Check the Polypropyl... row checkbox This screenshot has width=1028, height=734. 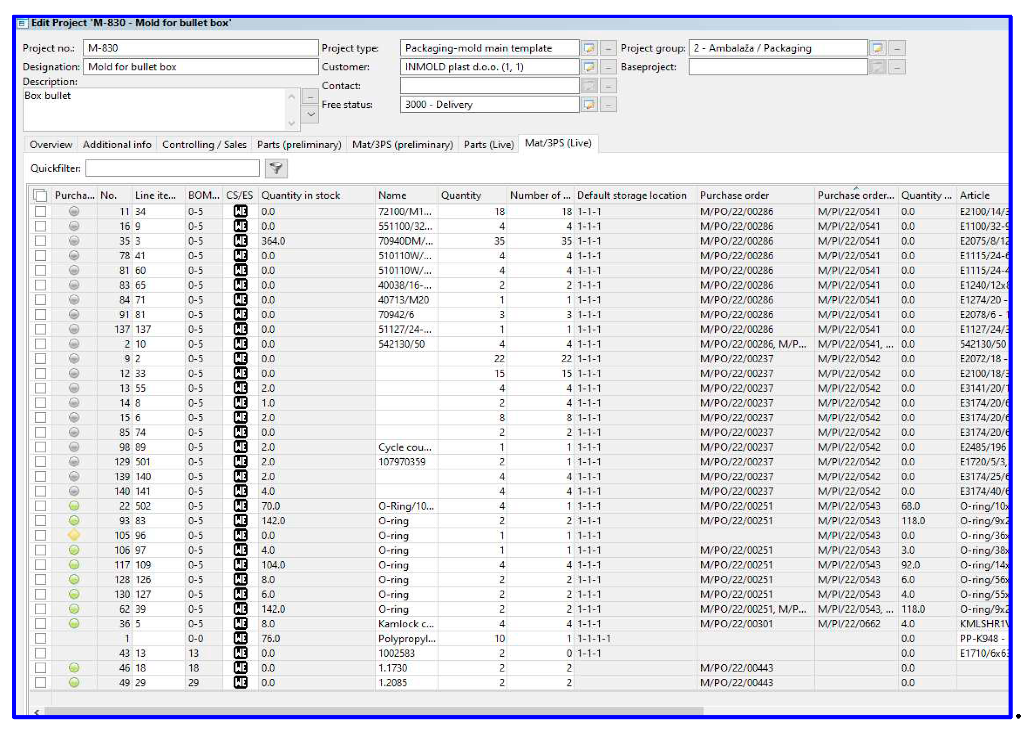tap(41, 638)
